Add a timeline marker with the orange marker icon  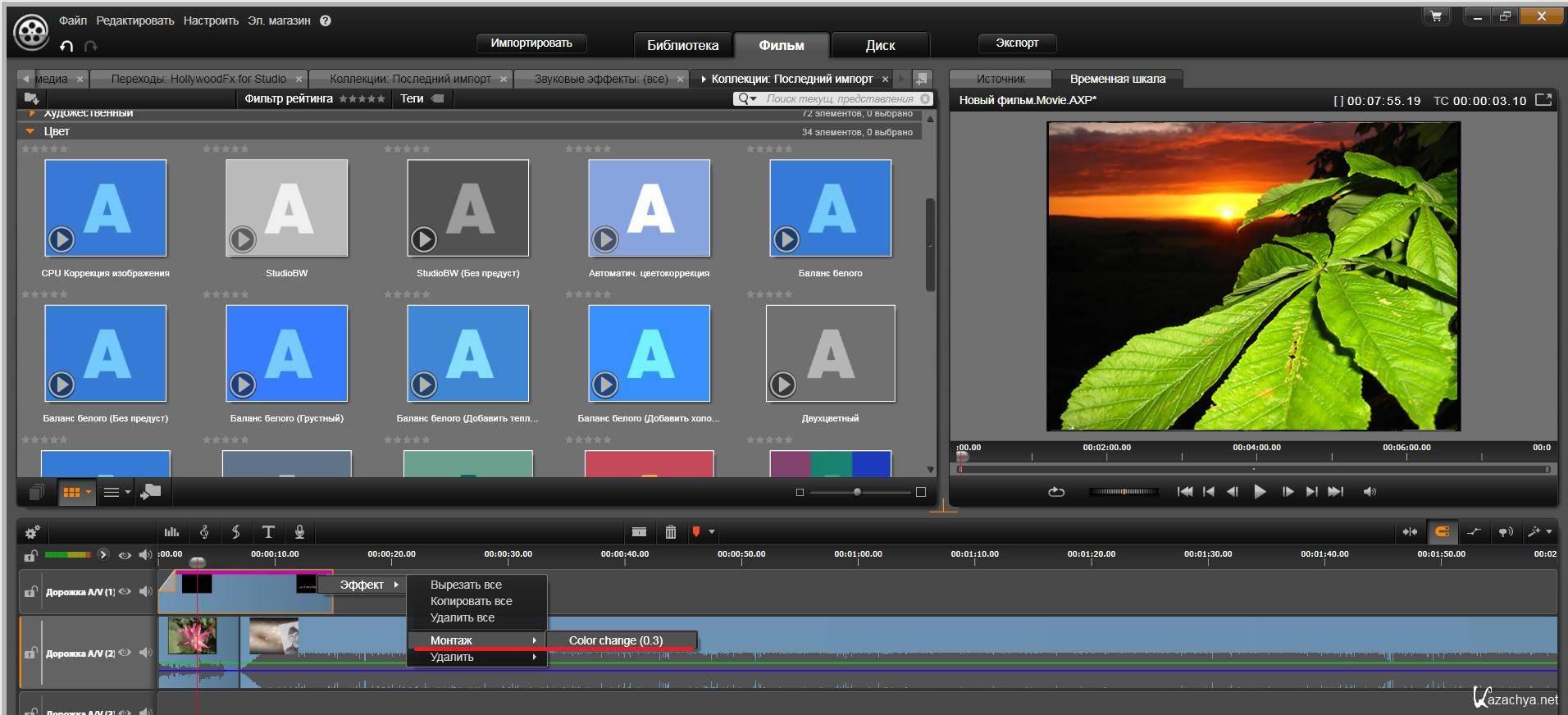(x=696, y=532)
